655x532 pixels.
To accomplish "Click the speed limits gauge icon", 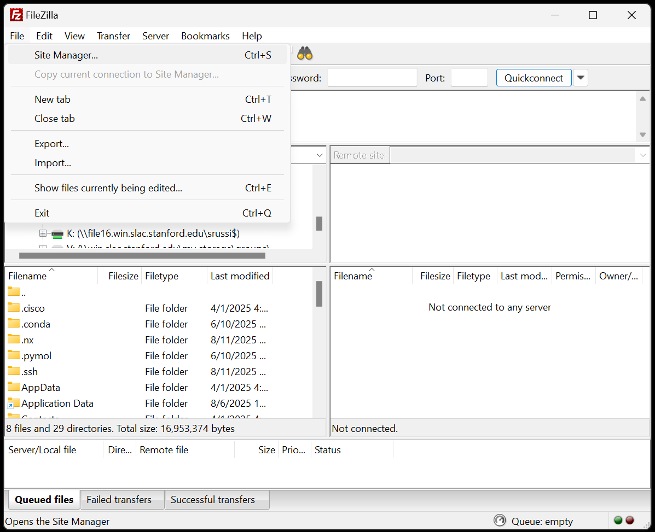I will [x=499, y=520].
